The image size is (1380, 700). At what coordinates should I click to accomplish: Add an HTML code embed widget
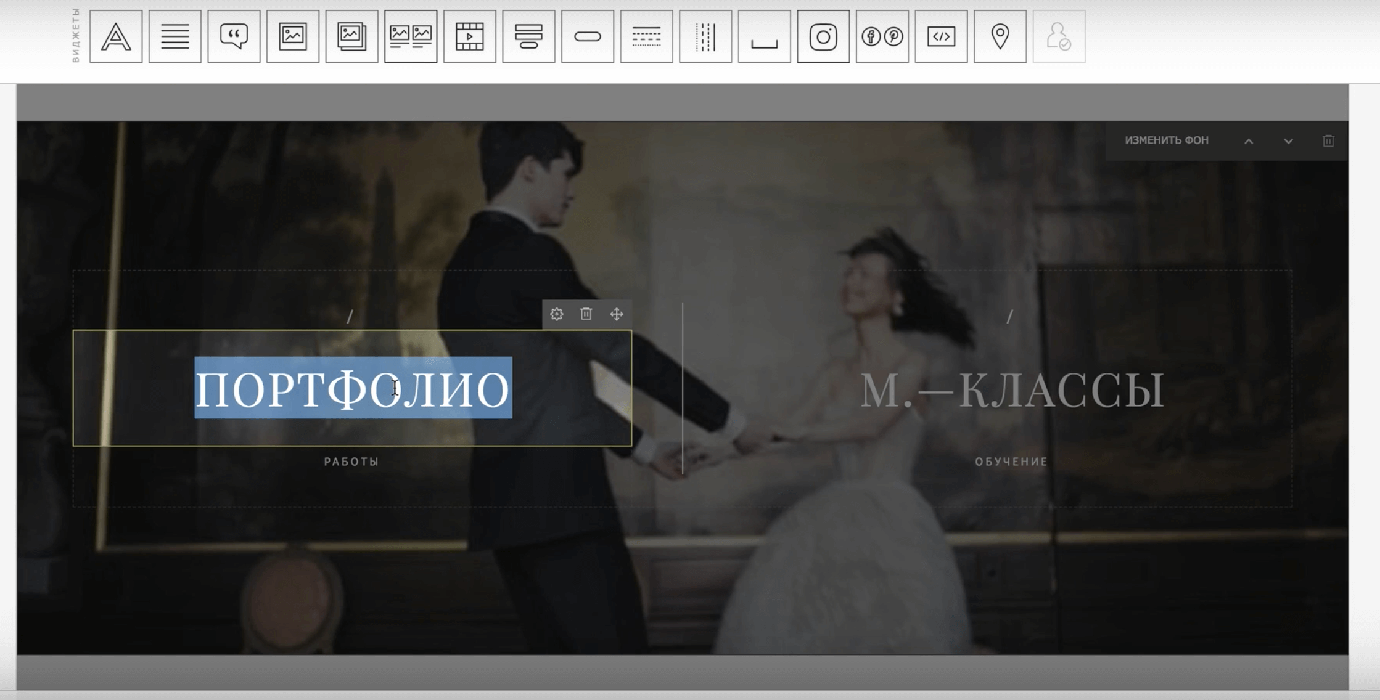941,36
